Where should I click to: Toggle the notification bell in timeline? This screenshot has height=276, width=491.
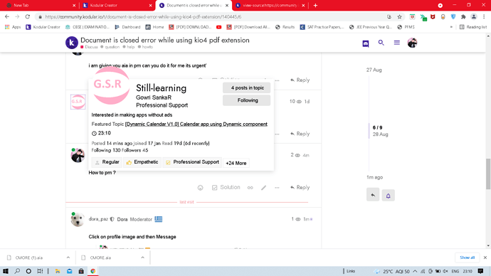pos(388,196)
